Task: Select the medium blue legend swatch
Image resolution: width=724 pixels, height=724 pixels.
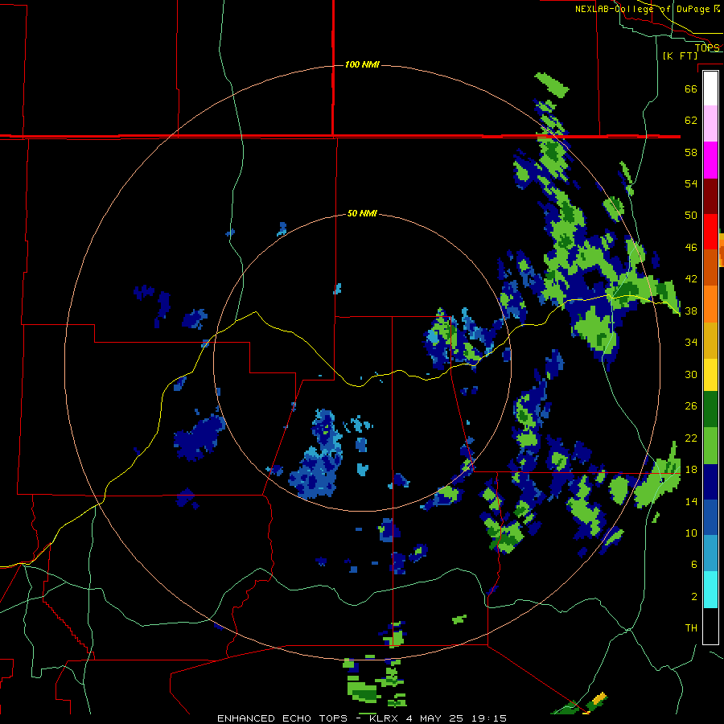Action: (710, 517)
